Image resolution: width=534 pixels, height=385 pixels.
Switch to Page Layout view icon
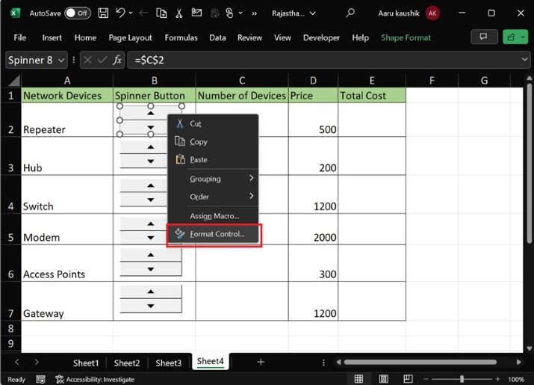(383, 379)
